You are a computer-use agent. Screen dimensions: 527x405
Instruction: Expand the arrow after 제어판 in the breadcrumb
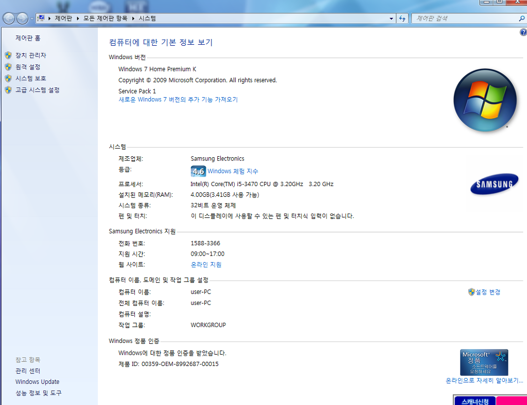tap(78, 19)
